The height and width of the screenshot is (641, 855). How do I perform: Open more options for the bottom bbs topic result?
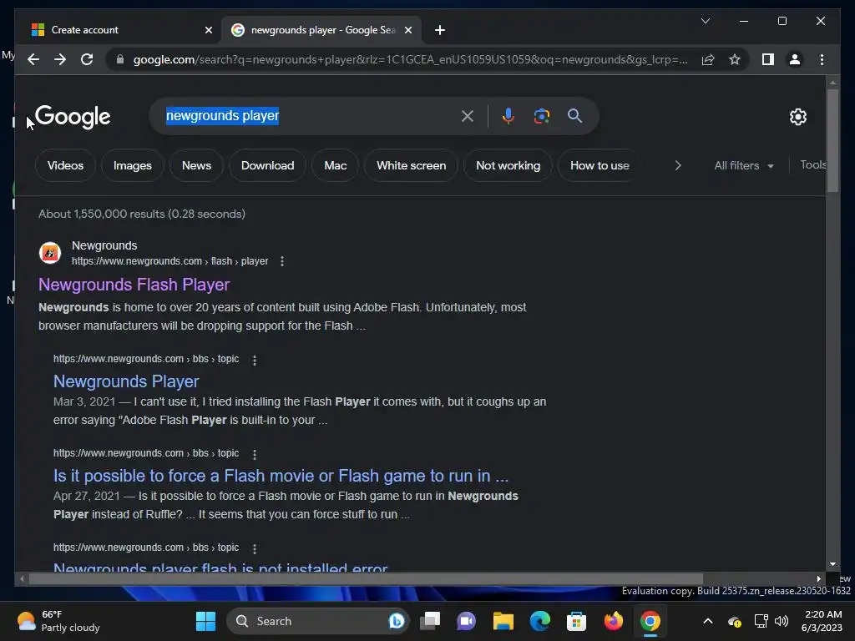pos(254,548)
